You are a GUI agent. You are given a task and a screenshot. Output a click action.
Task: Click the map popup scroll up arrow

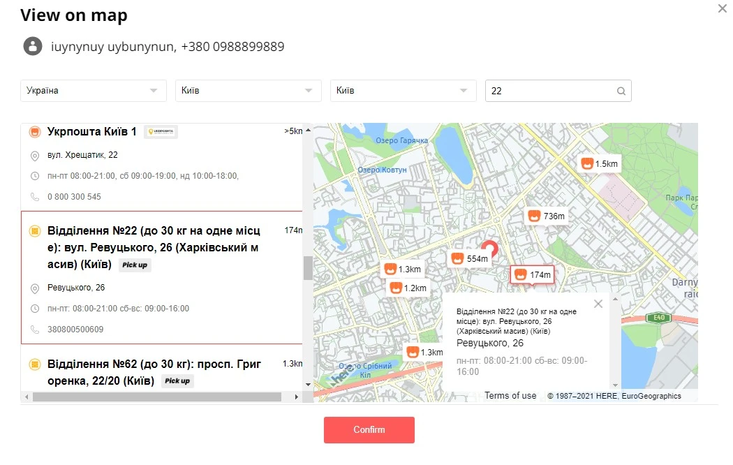coord(615,299)
